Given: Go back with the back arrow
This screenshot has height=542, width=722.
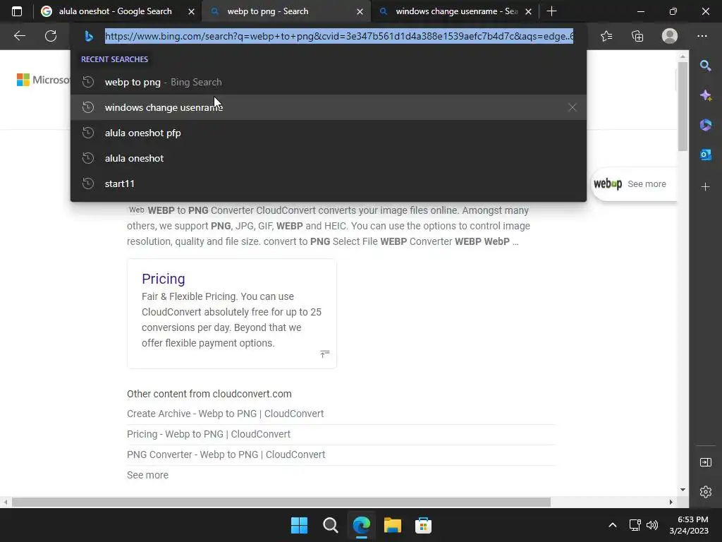Looking at the screenshot, I should click(20, 36).
